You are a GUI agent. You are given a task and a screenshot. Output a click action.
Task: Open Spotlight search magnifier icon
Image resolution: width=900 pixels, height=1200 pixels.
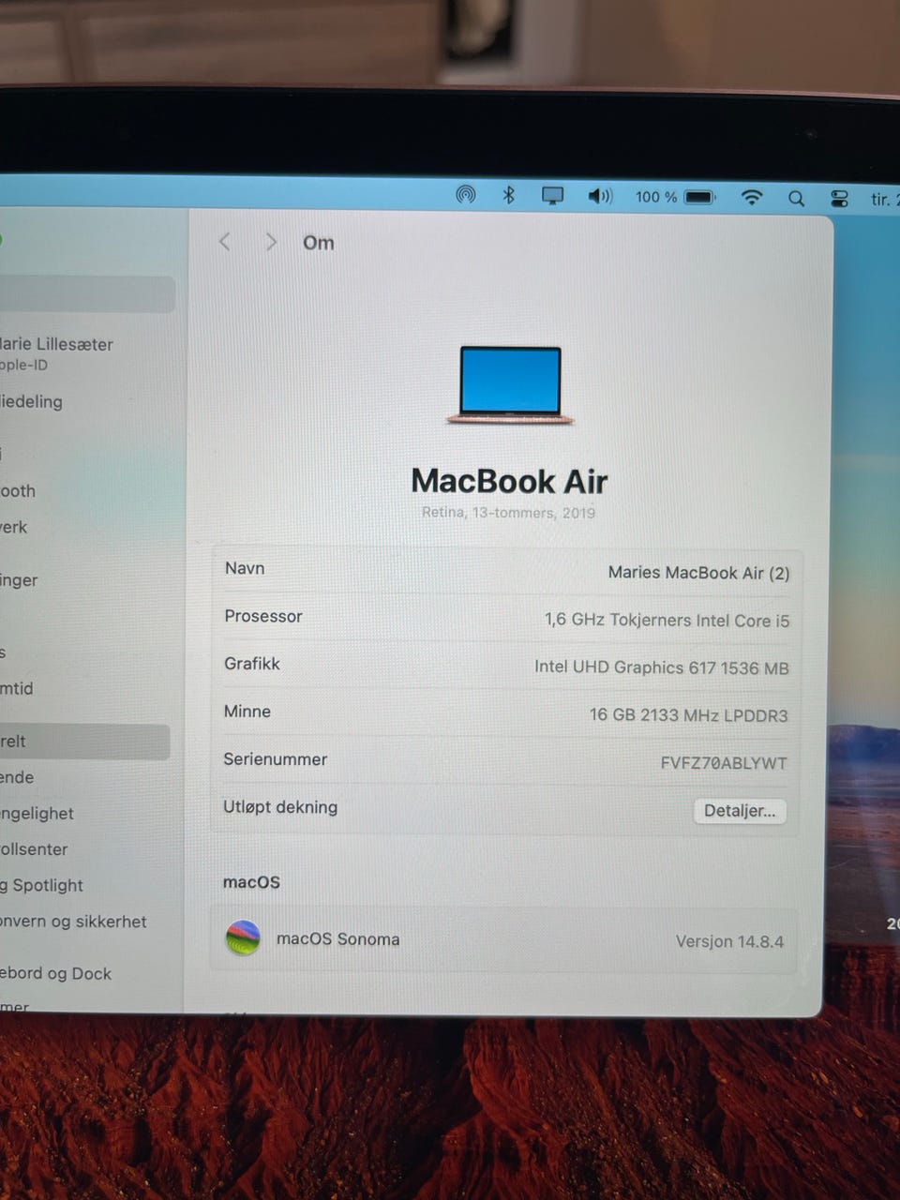pyautogui.click(x=796, y=198)
